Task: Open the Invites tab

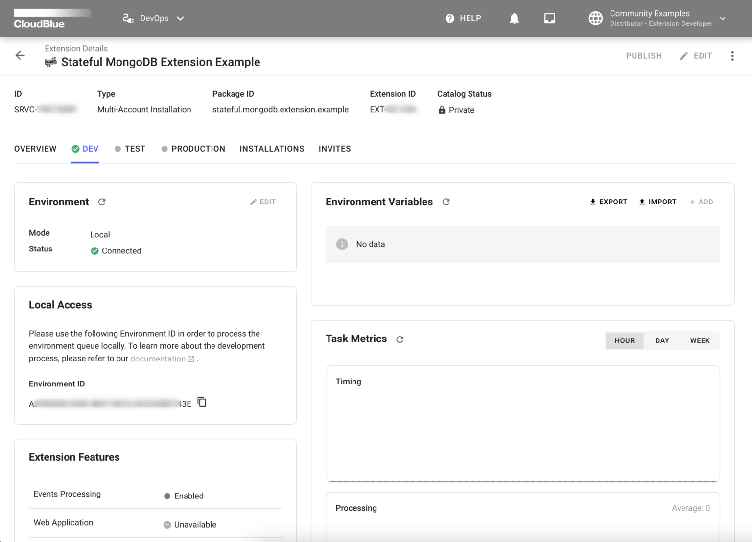Action: click(x=334, y=149)
